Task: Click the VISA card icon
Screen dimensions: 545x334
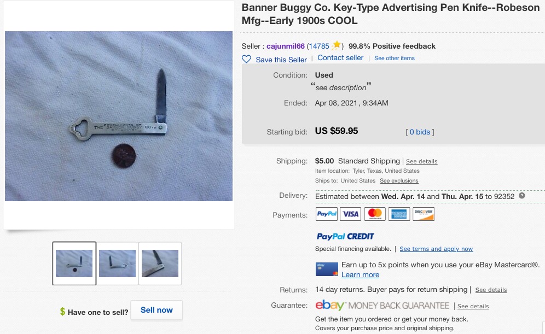Action: coord(350,214)
